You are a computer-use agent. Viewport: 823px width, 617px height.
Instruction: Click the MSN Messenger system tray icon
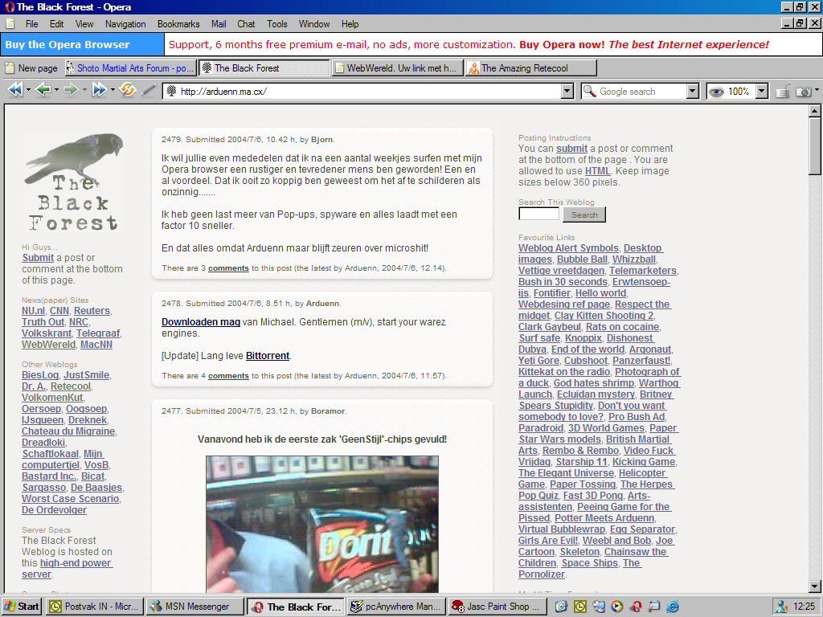pyautogui.click(x=781, y=607)
